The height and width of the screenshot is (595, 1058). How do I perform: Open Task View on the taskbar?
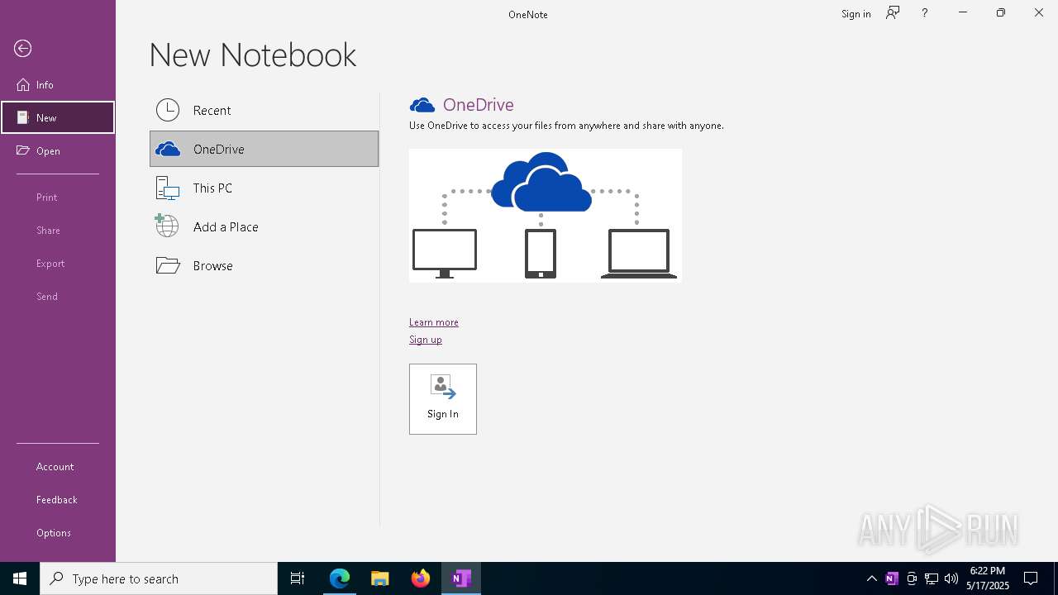point(298,578)
